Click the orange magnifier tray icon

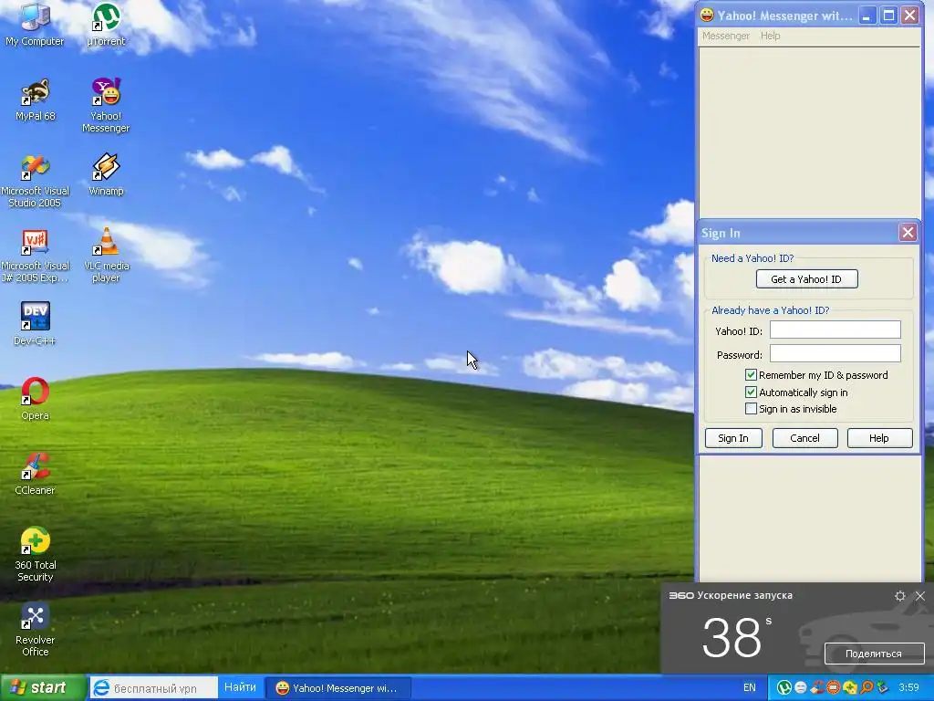click(x=867, y=688)
